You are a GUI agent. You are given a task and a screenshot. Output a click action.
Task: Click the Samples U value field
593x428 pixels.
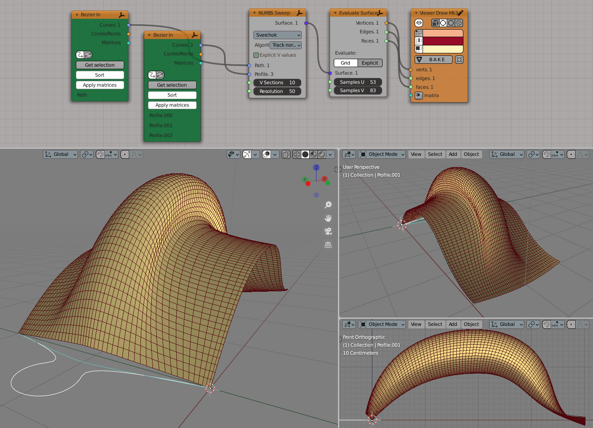click(358, 82)
